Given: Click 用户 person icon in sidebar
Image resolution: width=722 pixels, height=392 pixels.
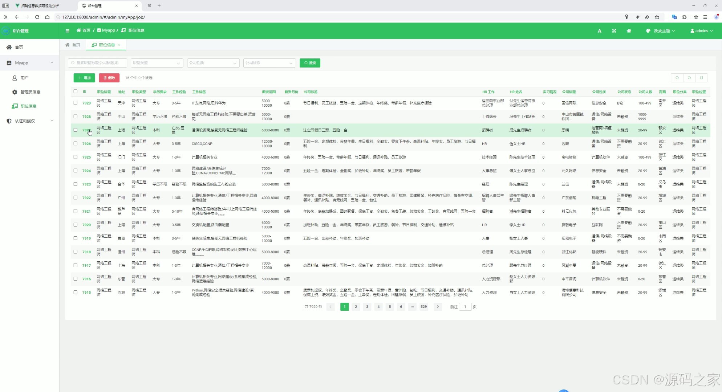Looking at the screenshot, I should click(x=15, y=78).
